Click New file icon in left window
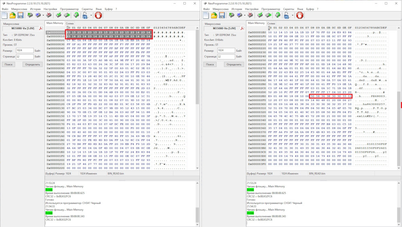This screenshot has width=402, height=227. [5, 15]
